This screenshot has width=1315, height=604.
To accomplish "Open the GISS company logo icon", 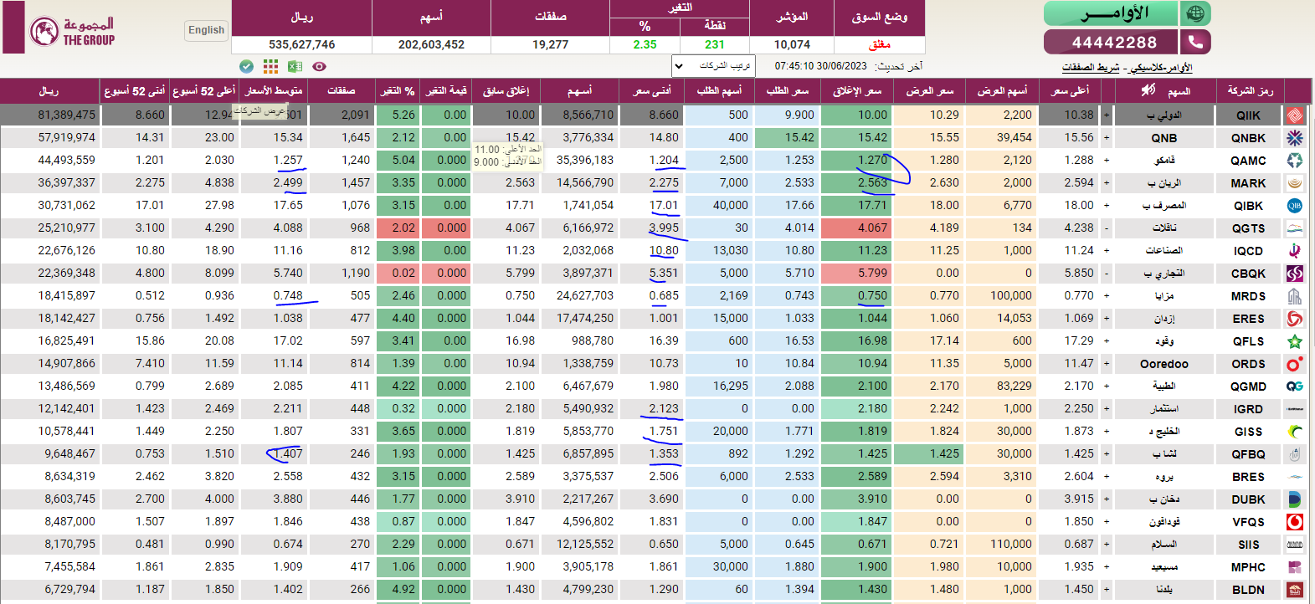I will click(x=1295, y=432).
